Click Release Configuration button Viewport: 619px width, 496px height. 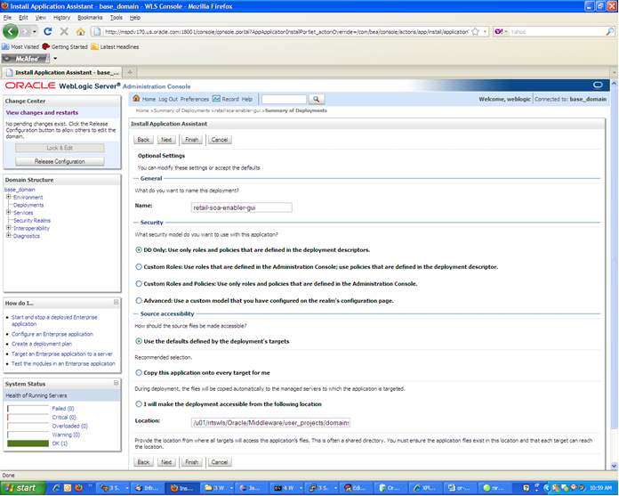click(60, 161)
